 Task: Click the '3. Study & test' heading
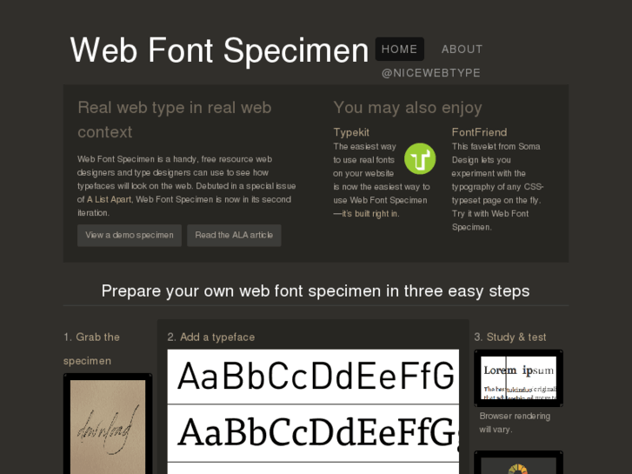pos(510,337)
